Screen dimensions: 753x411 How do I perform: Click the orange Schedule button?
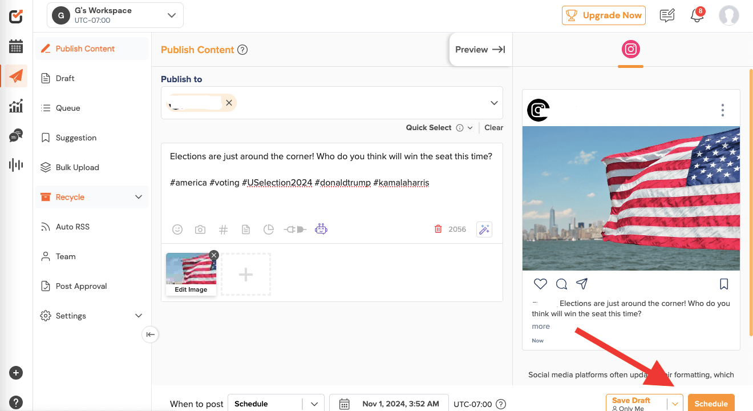coord(711,403)
